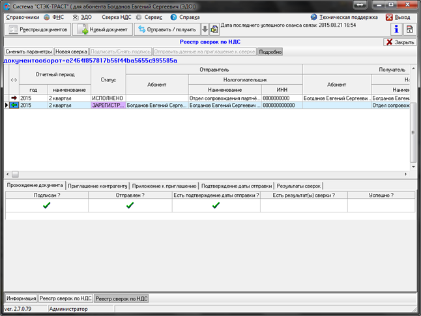Click the Справка question mark icon

pos(174,17)
